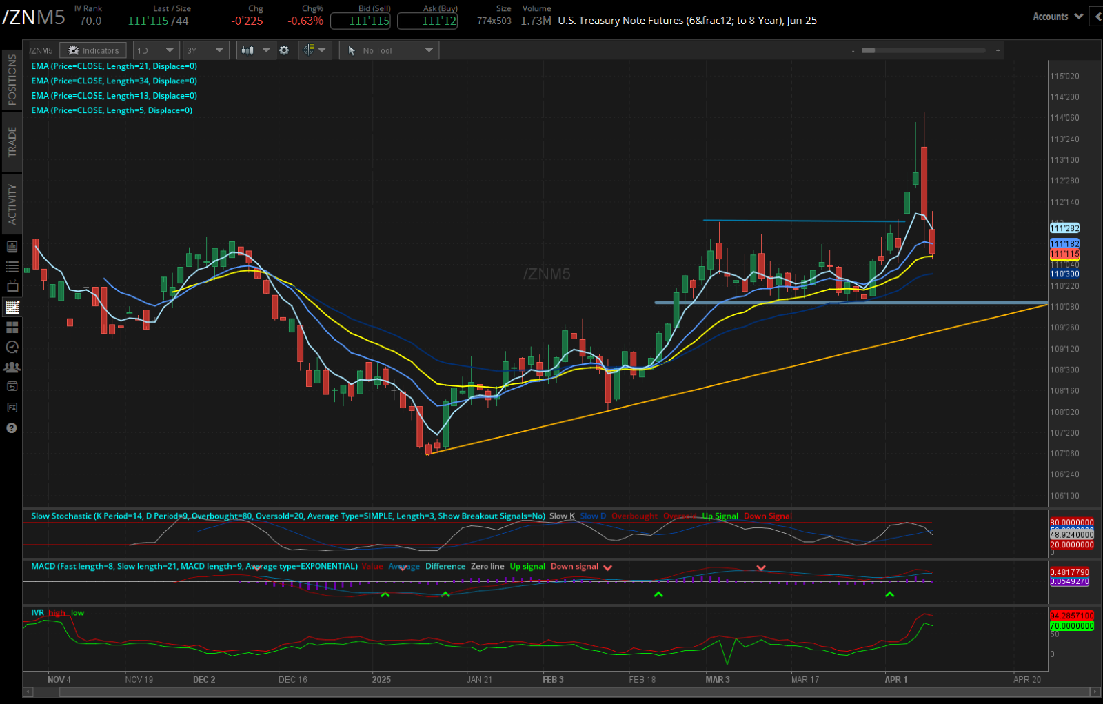
Task: Click the watchlist icon in left sidebar
Action: point(12,266)
